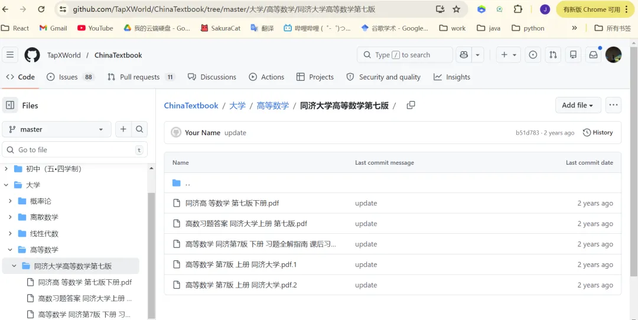Open Projects tab
The height and width of the screenshot is (320, 638).
[x=315, y=77]
